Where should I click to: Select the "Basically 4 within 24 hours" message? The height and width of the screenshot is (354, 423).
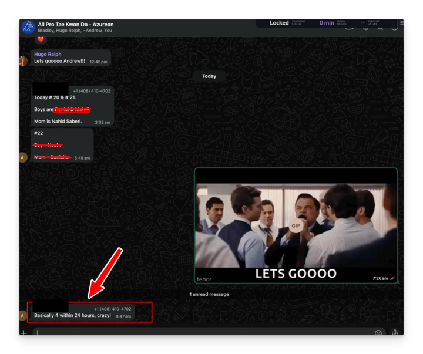(x=73, y=315)
